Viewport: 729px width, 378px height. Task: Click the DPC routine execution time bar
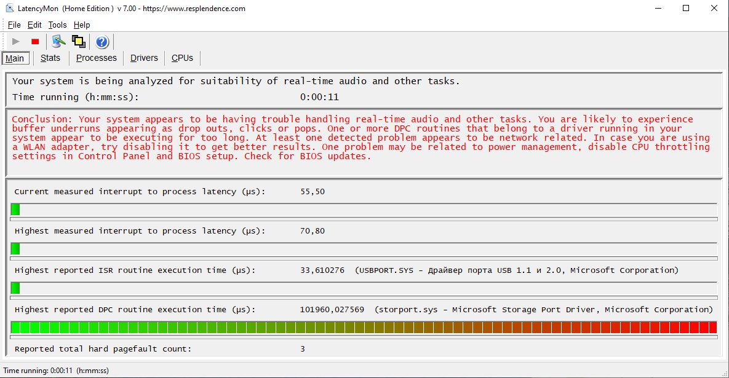tap(364, 328)
